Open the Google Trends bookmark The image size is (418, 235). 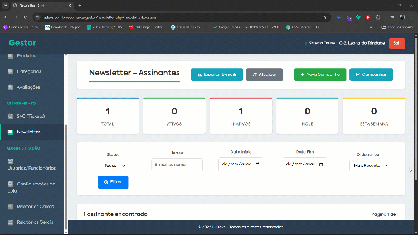point(226,27)
